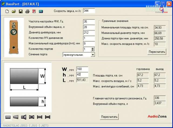This screenshot has height=128, width=173.
Task: Select the straight rectangular port shape
Action: pos(8,117)
